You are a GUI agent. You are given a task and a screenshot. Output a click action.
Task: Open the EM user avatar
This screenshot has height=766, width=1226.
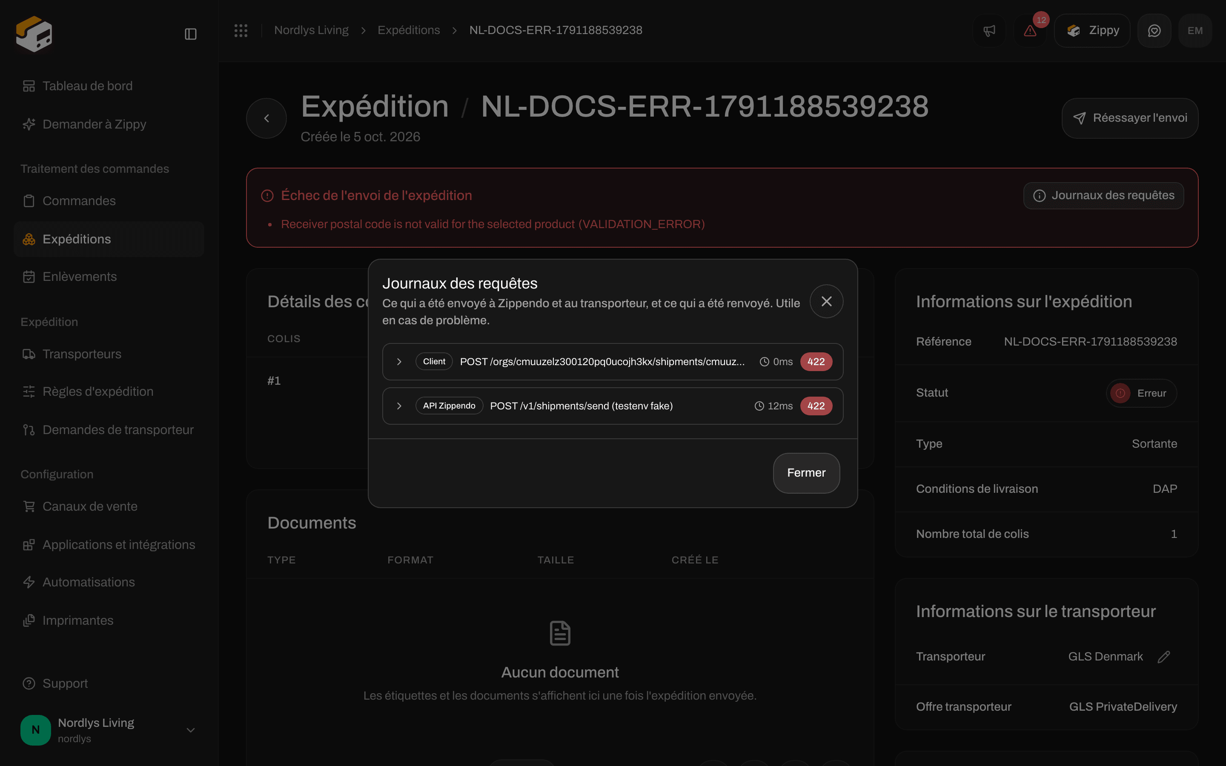tap(1195, 31)
